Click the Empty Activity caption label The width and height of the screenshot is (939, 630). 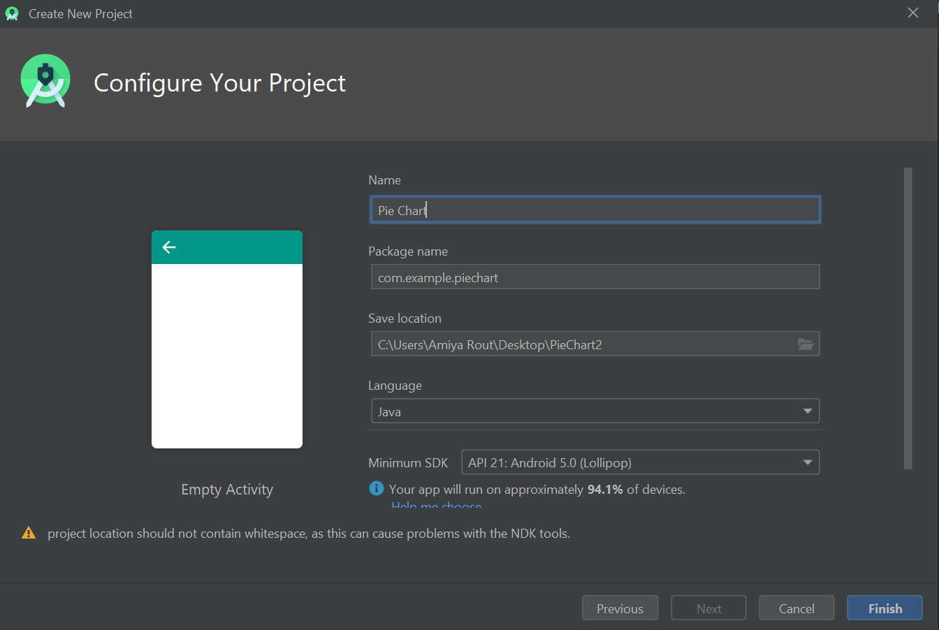coord(227,490)
